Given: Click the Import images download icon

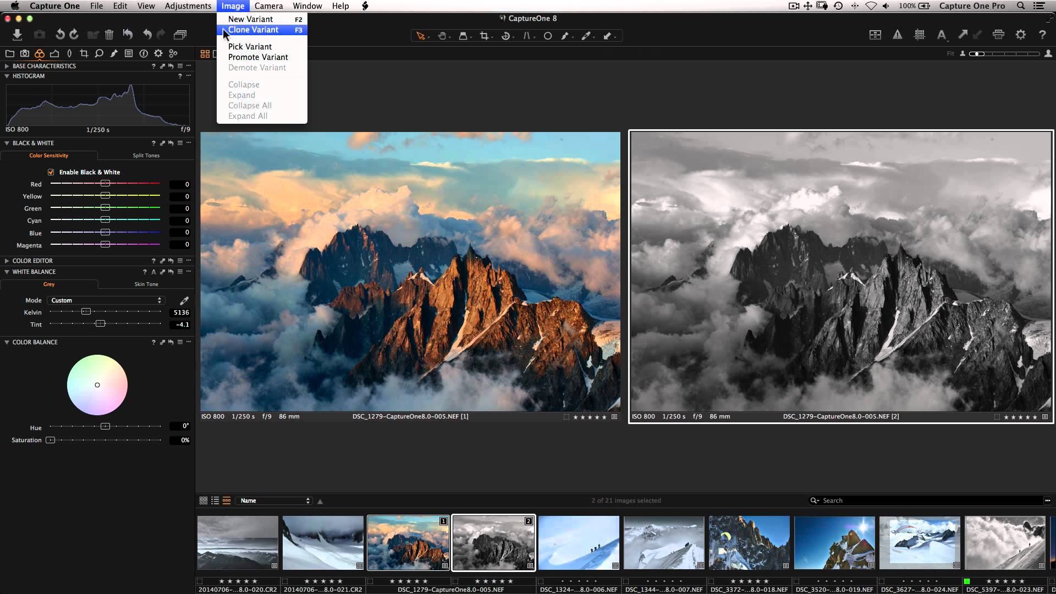Looking at the screenshot, I should tap(17, 35).
